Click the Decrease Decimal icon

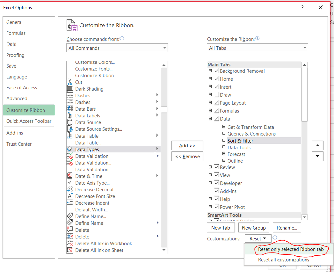[70, 189]
